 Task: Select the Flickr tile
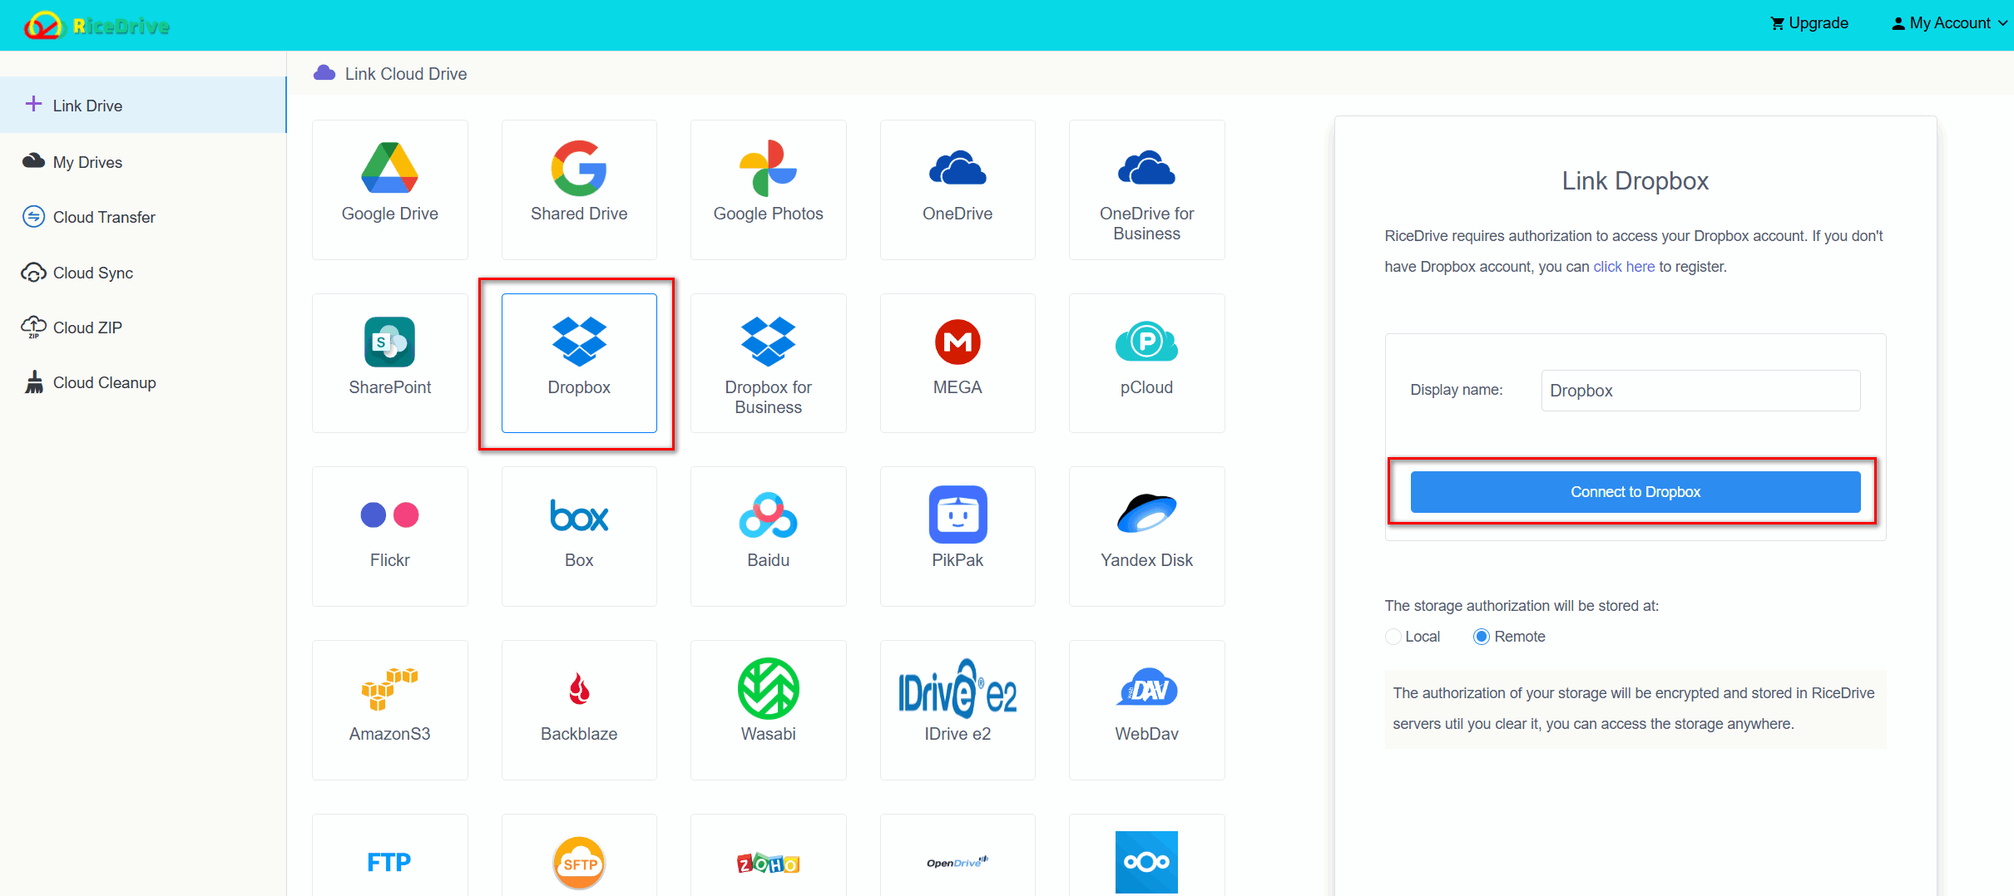pos(389,536)
